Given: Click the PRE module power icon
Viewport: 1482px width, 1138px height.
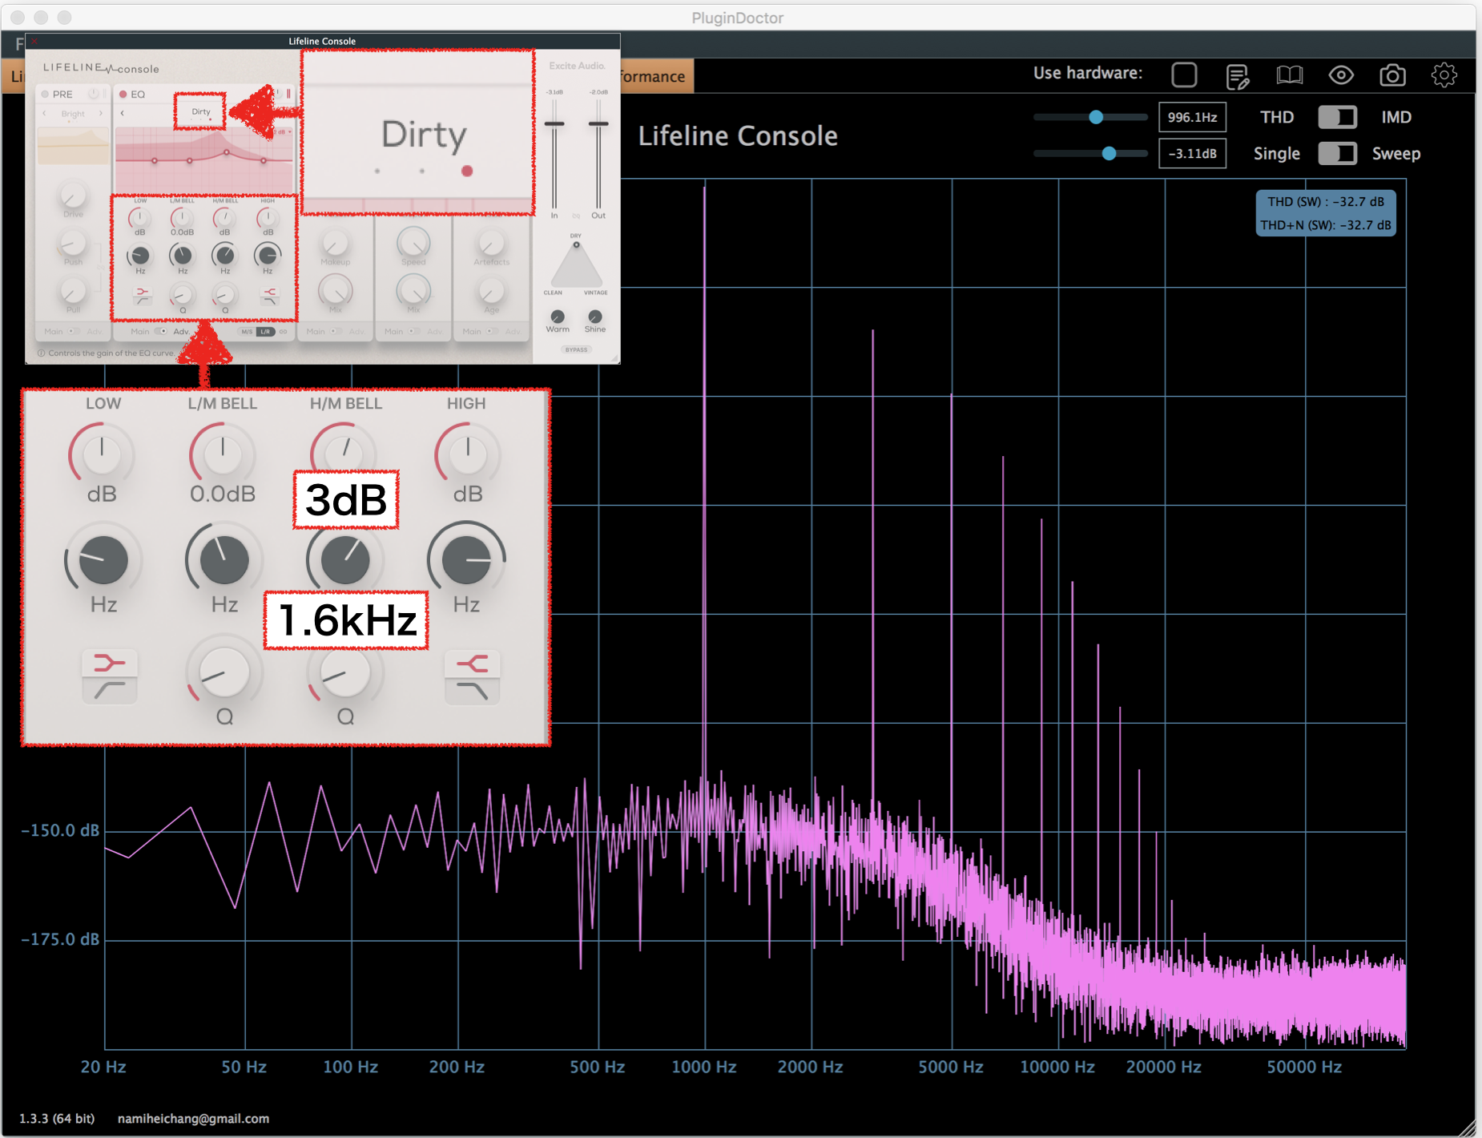Looking at the screenshot, I should click(94, 94).
